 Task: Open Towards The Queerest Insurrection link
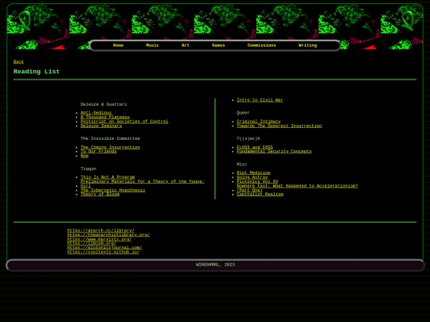279,126
